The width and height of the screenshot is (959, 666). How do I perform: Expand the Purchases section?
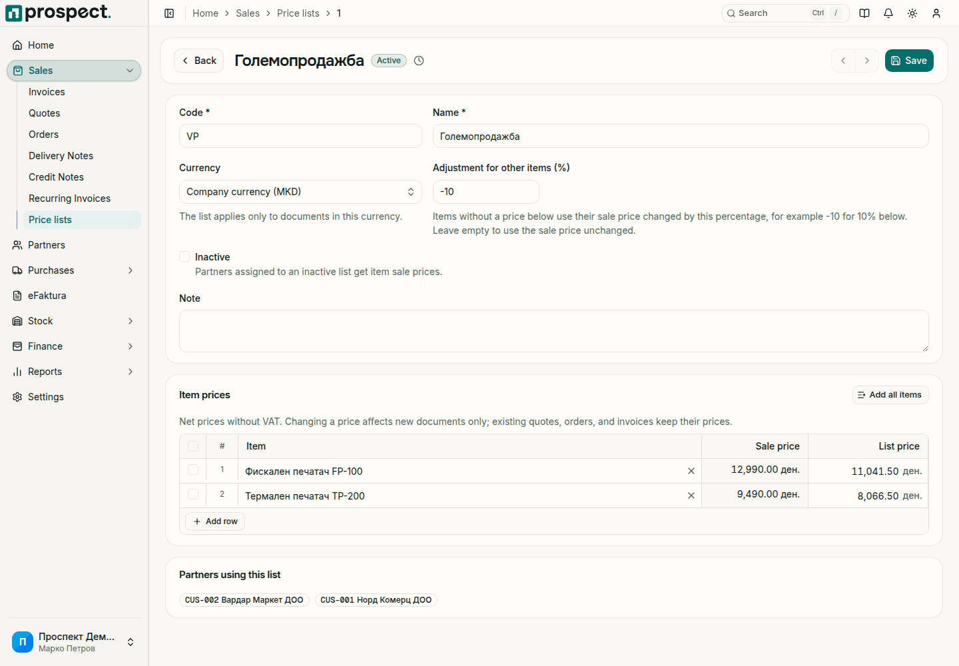131,270
